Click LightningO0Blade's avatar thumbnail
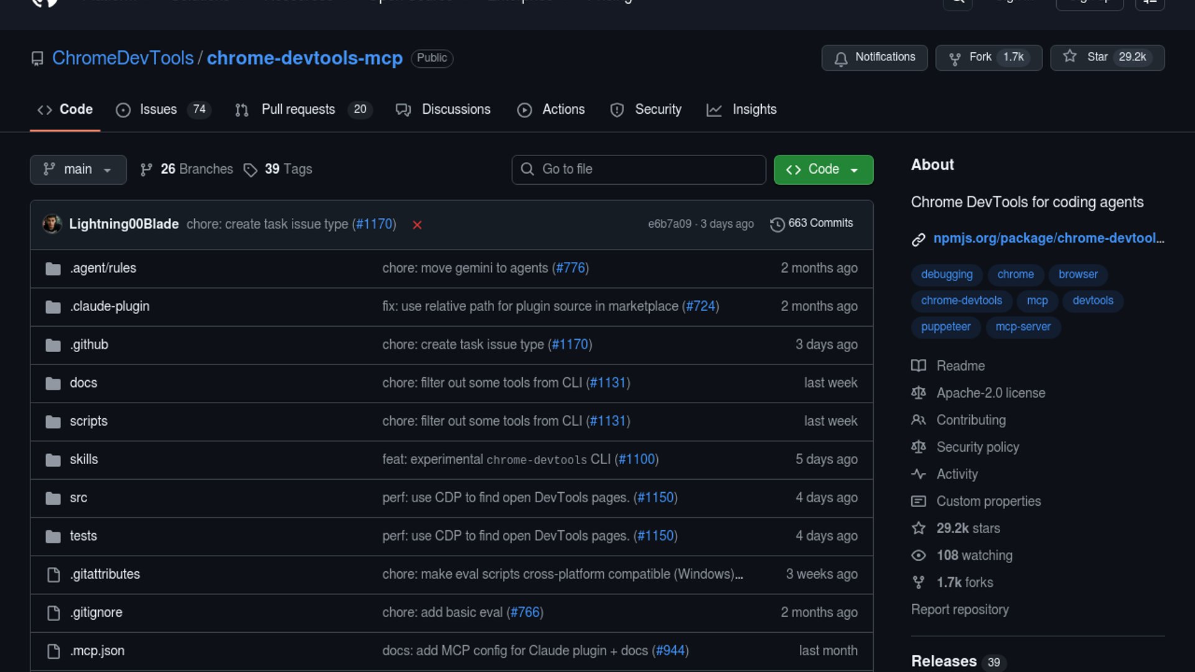The image size is (1195, 672). pos(52,224)
